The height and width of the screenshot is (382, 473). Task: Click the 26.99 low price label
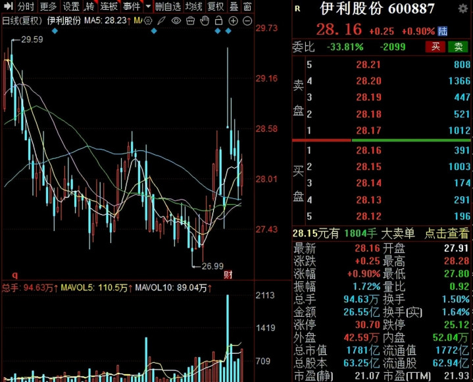(212, 266)
